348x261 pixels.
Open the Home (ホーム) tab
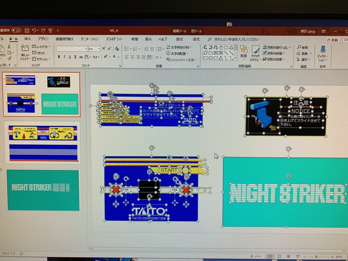13,39
